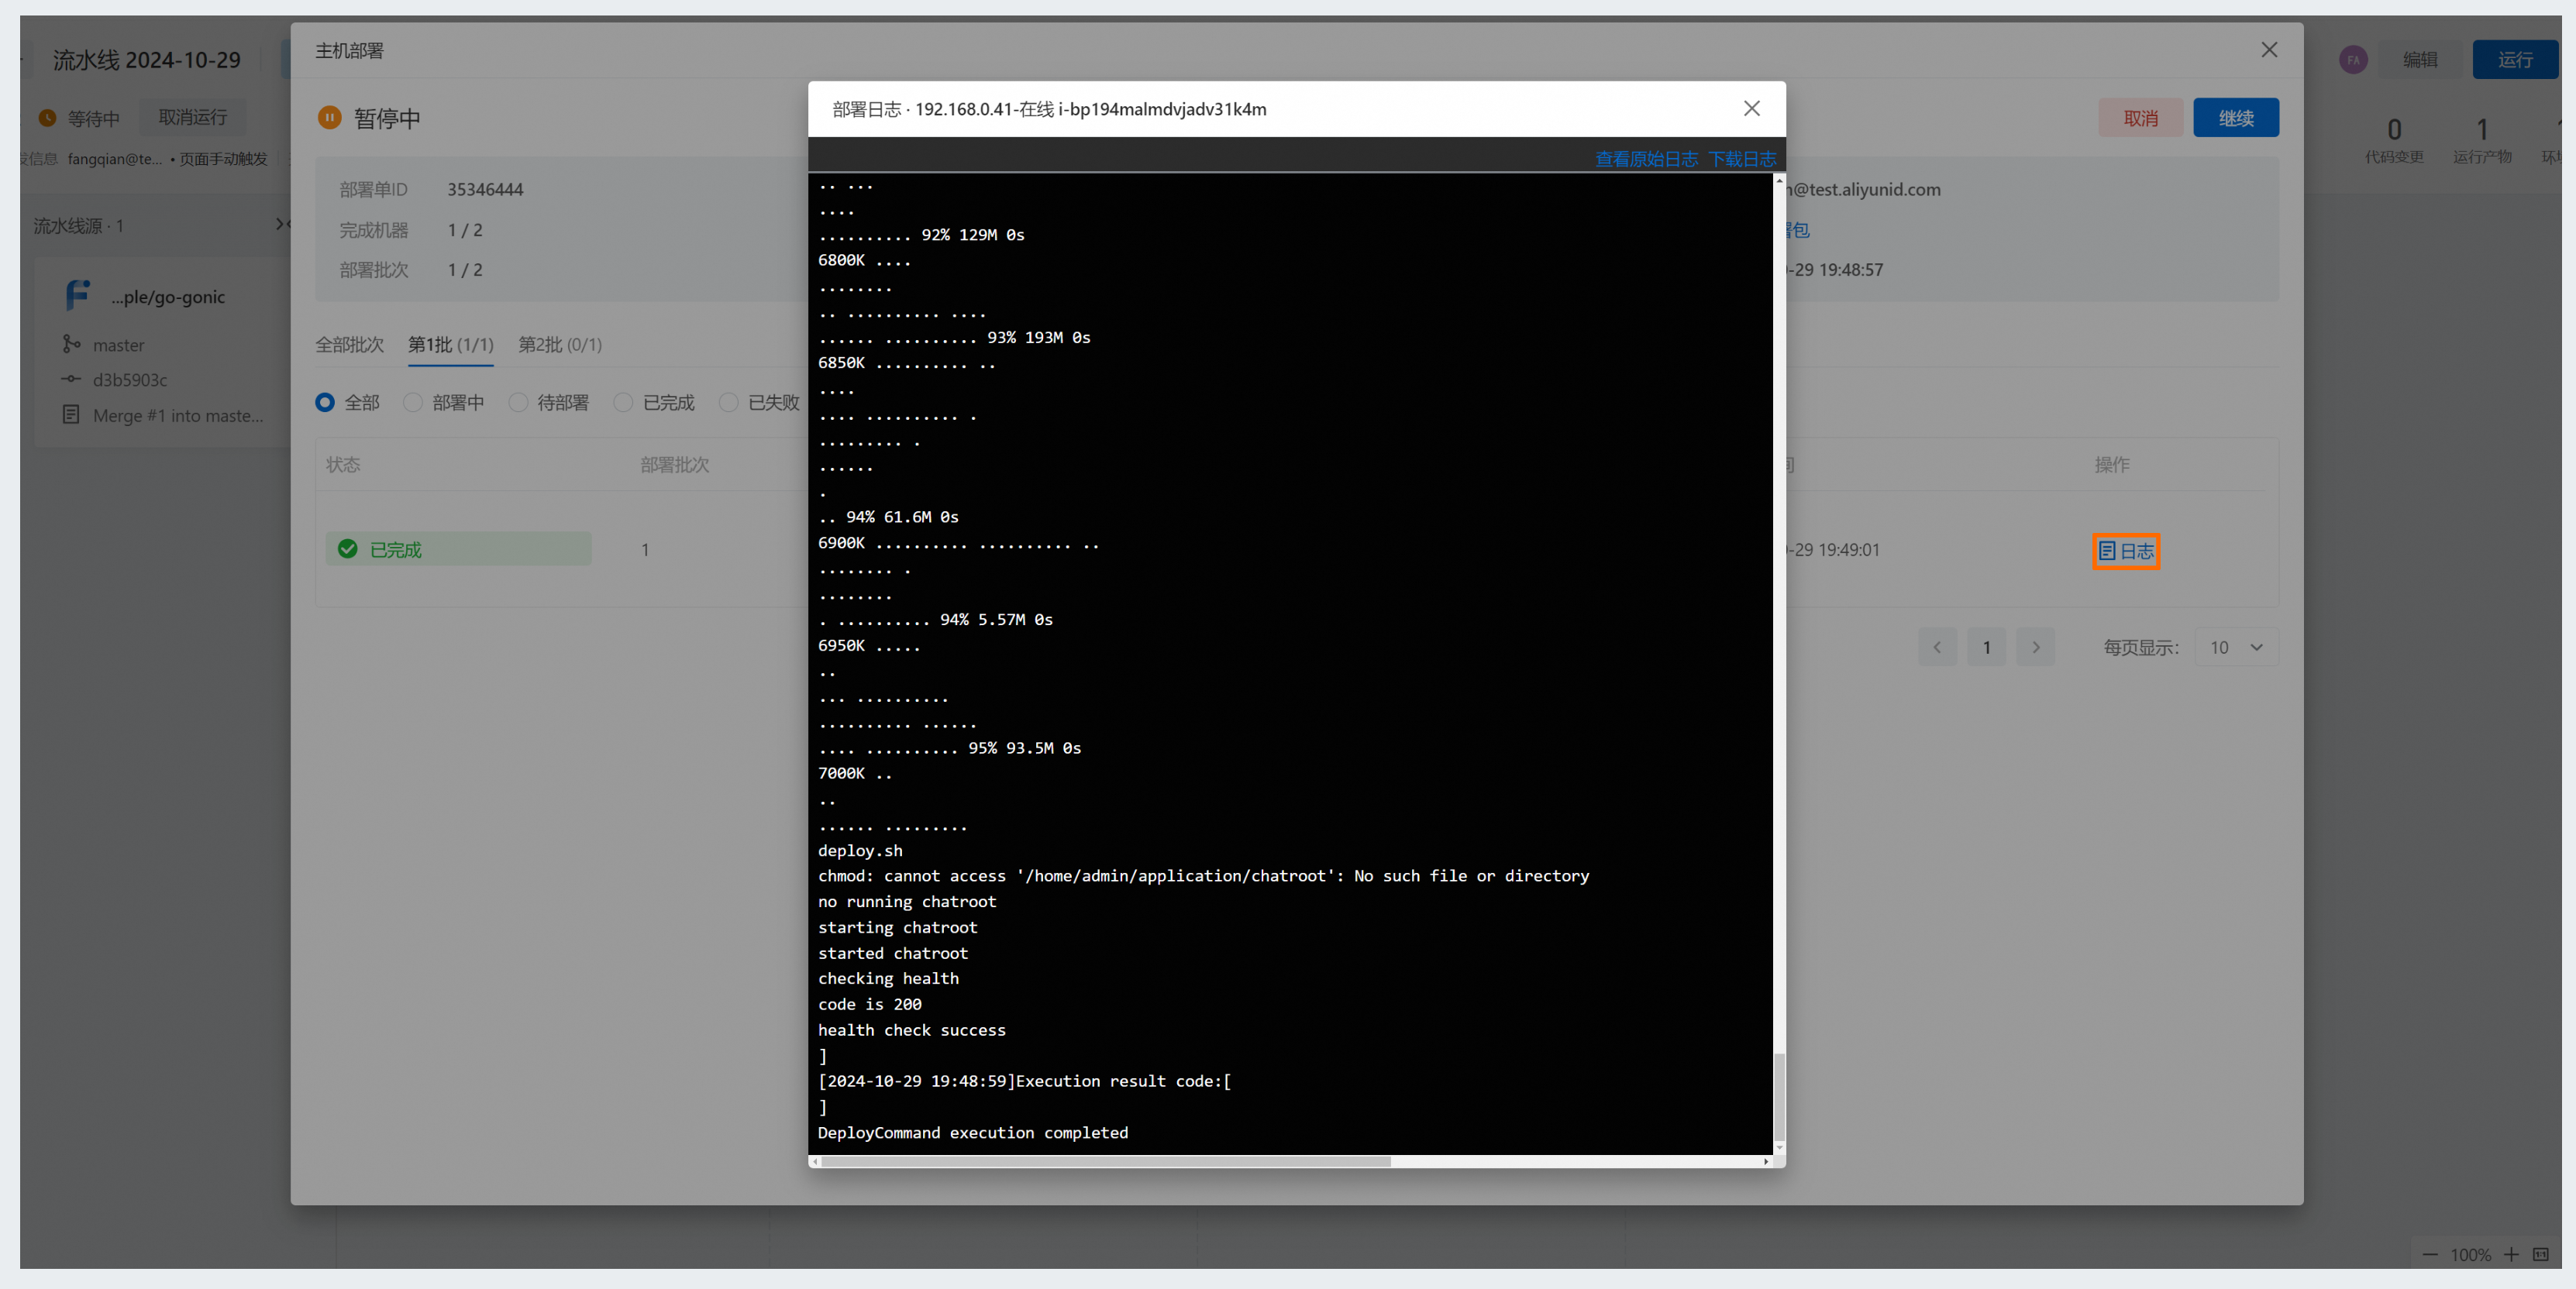Switch to 第2批 (0/1) tab
The height and width of the screenshot is (1289, 2576).
pos(560,345)
